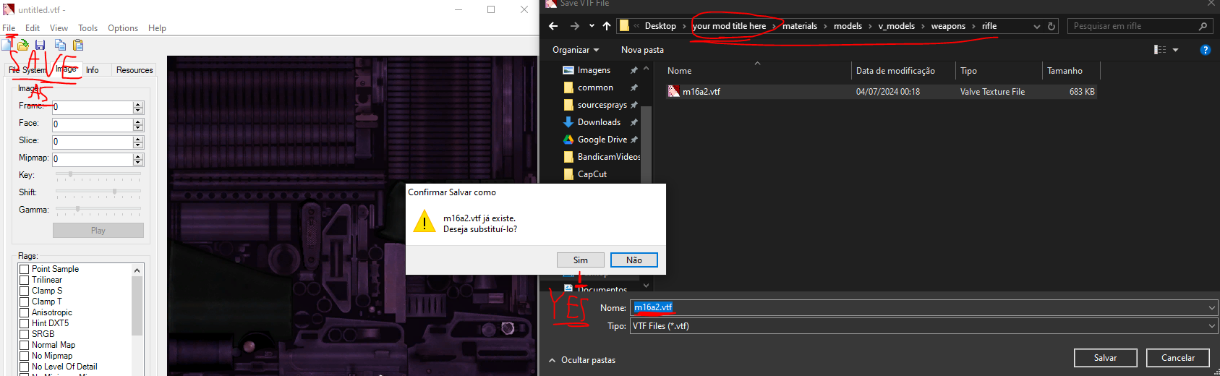Adjust the Gamma slider

77,209
